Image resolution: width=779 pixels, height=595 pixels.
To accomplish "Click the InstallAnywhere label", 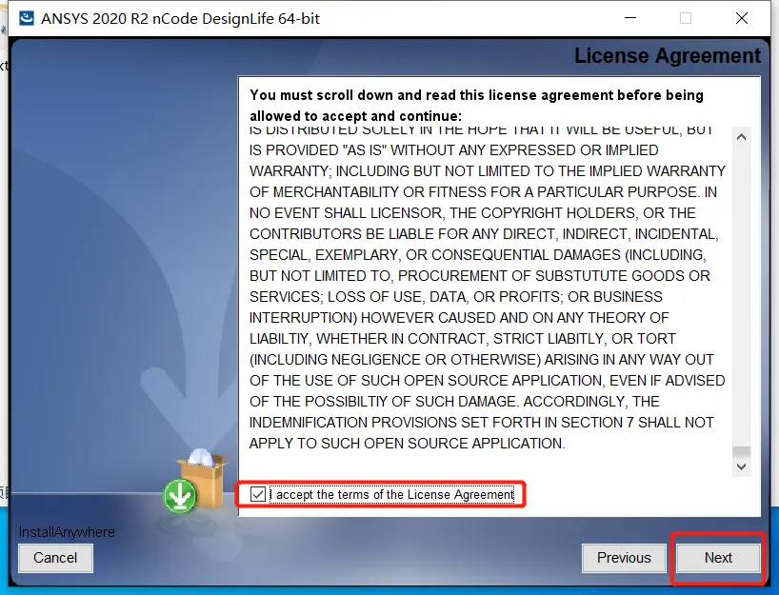I will pyautogui.click(x=67, y=532).
